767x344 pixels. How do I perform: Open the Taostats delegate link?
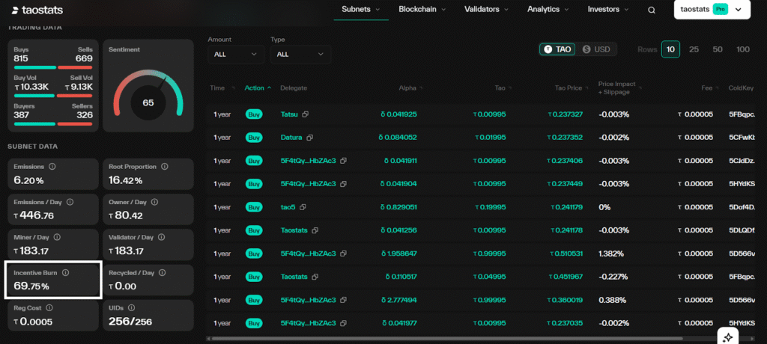pos(294,230)
